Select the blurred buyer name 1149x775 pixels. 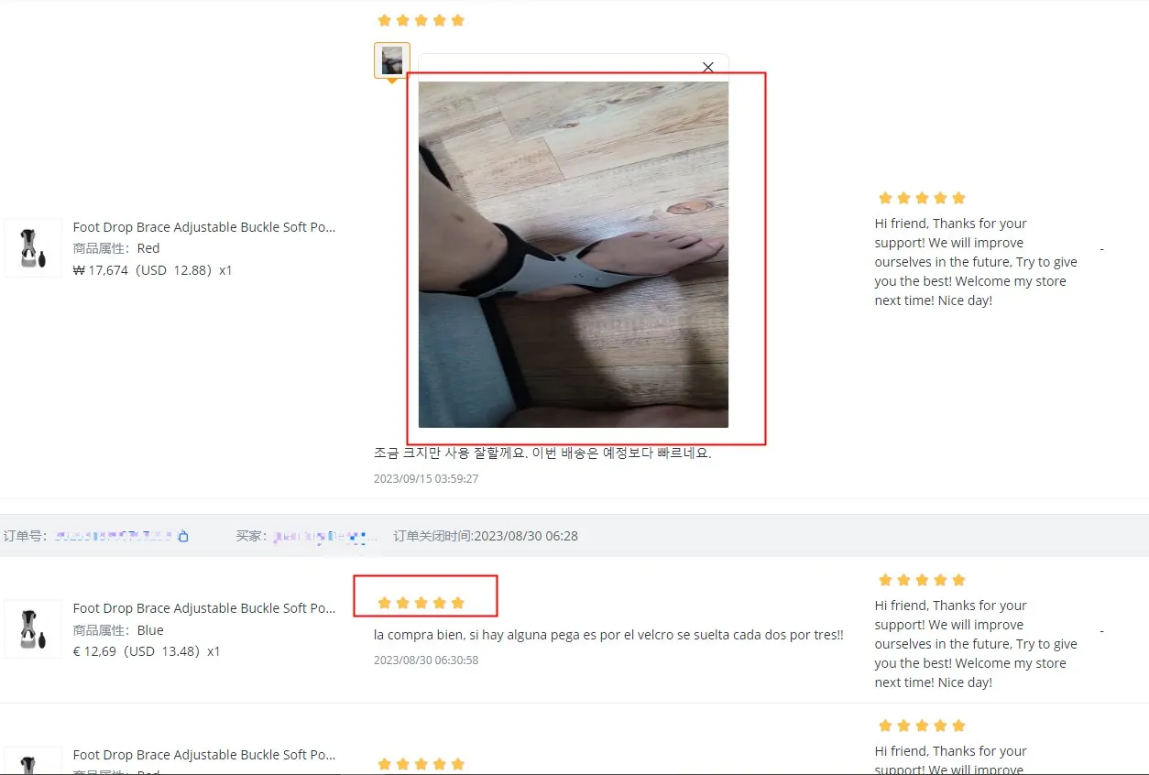click(x=319, y=536)
